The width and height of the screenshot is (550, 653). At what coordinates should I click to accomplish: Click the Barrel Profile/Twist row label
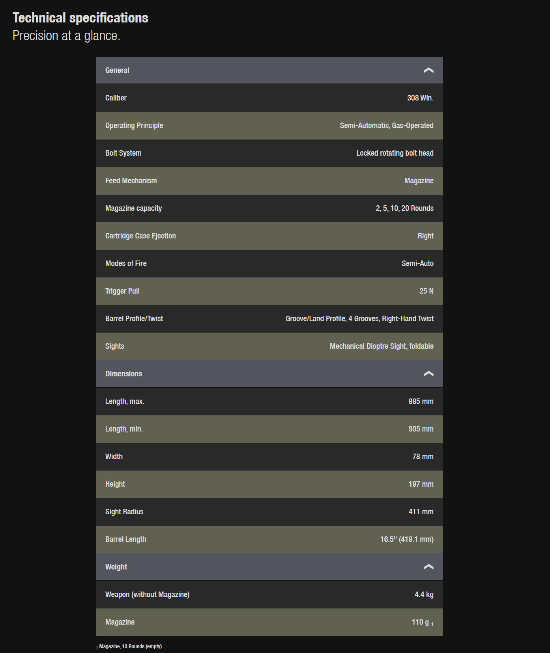click(x=134, y=319)
